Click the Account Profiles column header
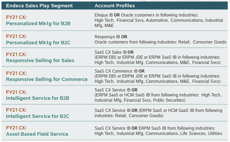This screenshot has height=142, width=230. tap(115, 6)
